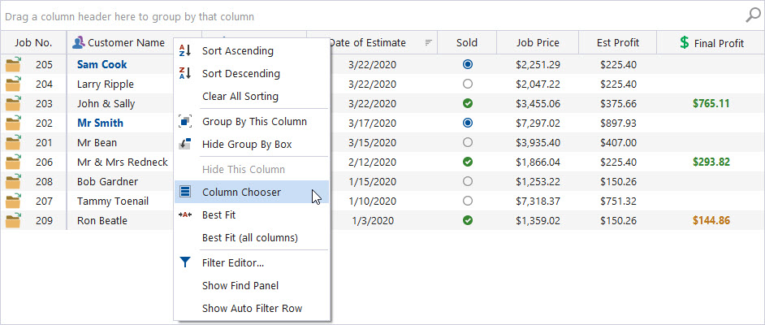Image resolution: width=765 pixels, height=325 pixels.
Task: Click the group-by drop area text
Action: (x=129, y=17)
